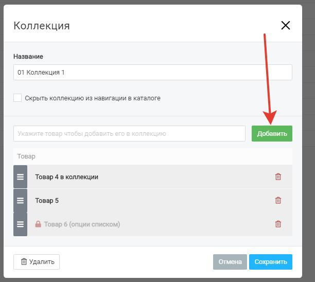This screenshot has height=282, width=315.
Task: Select the Товар 4 в коллекции row text
Action: (x=67, y=177)
